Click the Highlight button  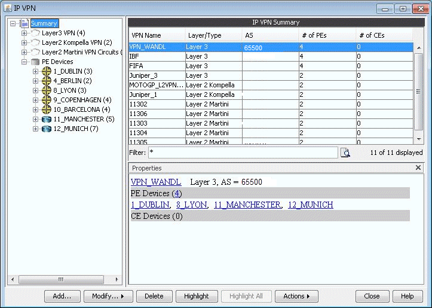196,296
